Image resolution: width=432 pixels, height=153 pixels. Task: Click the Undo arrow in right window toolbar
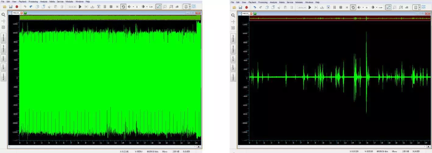pos(254,7)
